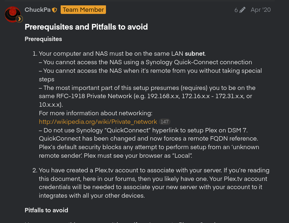289x223 pixels.
Task: Click the avatar flair chevron badge
Action: point(19,19)
